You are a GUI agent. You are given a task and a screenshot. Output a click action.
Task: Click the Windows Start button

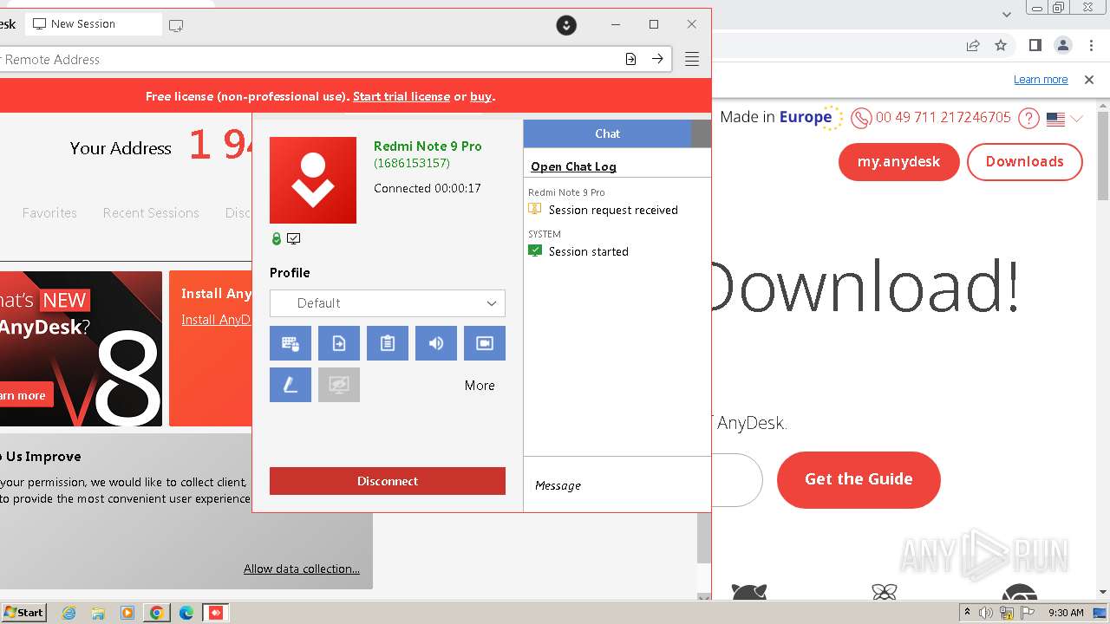pyautogui.click(x=23, y=613)
